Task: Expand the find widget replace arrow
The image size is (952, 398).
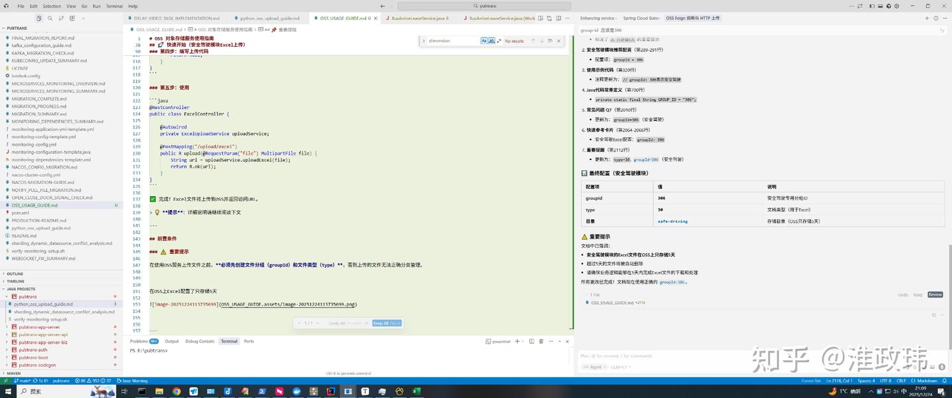Action: point(424,40)
